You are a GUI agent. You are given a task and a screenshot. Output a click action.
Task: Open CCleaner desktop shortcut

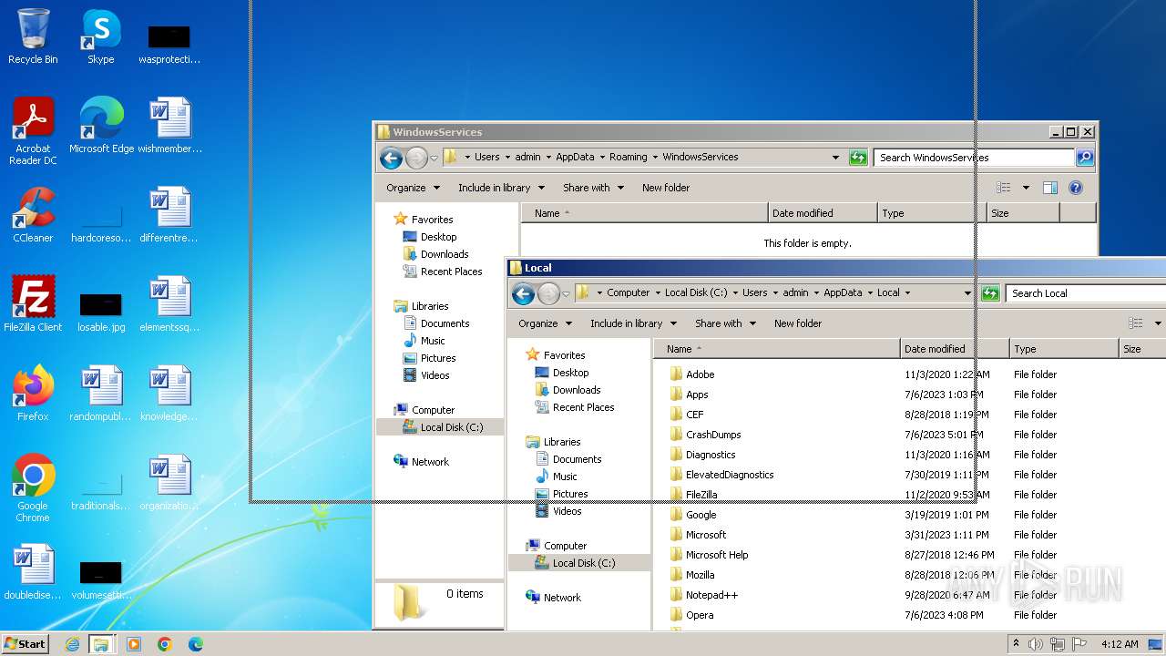pos(33,215)
